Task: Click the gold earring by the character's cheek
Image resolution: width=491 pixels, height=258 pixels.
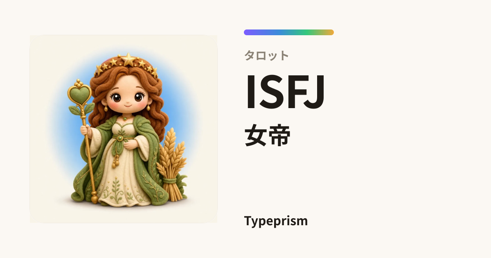Action: tap(106, 108)
